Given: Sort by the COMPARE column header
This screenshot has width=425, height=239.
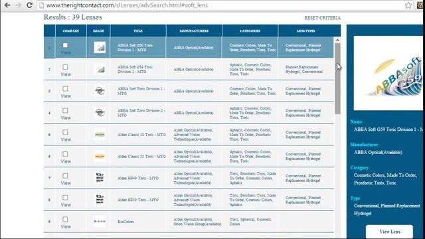Looking at the screenshot, I should (71, 31).
